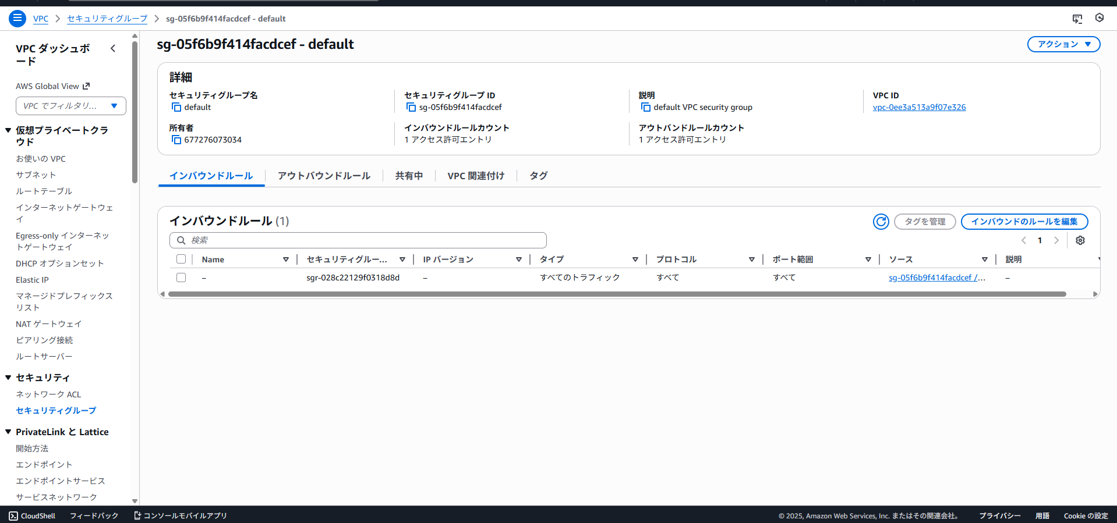Copy the security group name icon
This screenshot has height=523, width=1117.
point(176,108)
